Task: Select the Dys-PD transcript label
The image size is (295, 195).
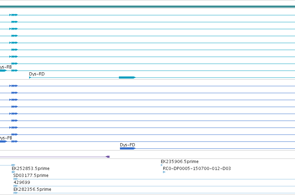Action: coord(128,145)
